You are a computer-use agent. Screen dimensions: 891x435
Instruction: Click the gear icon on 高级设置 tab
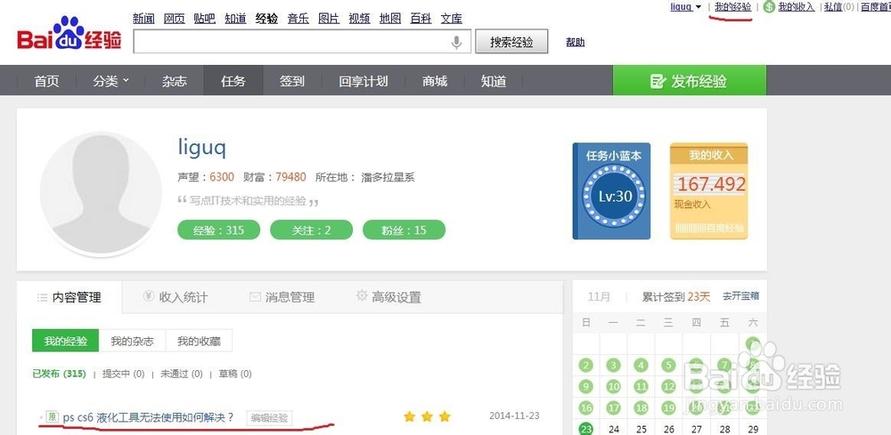pyautogui.click(x=362, y=295)
